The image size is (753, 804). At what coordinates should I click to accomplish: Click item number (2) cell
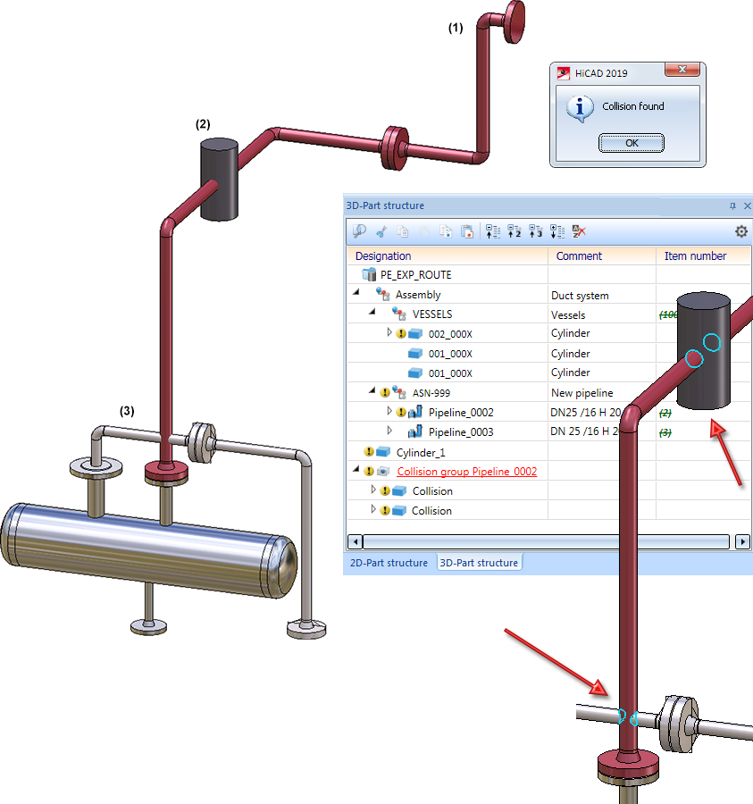665,413
